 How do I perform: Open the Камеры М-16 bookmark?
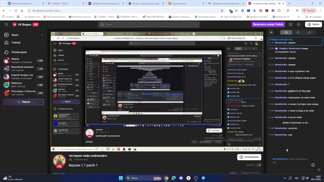(x=281, y=17)
